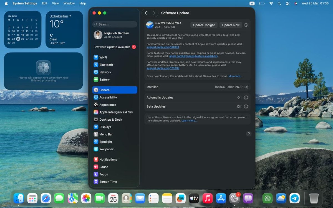Click Learn more… licence agreement link
Image resolution: width=333 pixels, height=208 pixels.
point(189,121)
